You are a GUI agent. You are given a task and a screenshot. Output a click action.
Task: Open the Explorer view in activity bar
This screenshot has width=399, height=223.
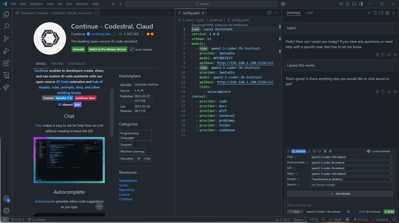coord(6,14)
